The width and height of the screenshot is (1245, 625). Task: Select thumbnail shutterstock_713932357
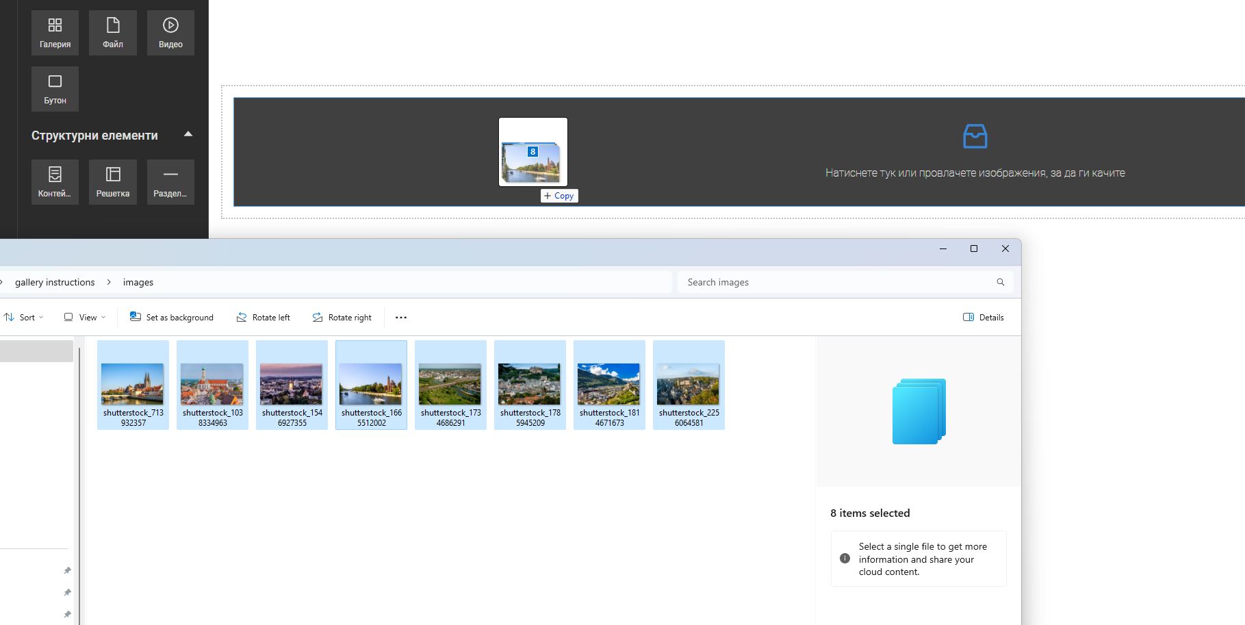[133, 385]
